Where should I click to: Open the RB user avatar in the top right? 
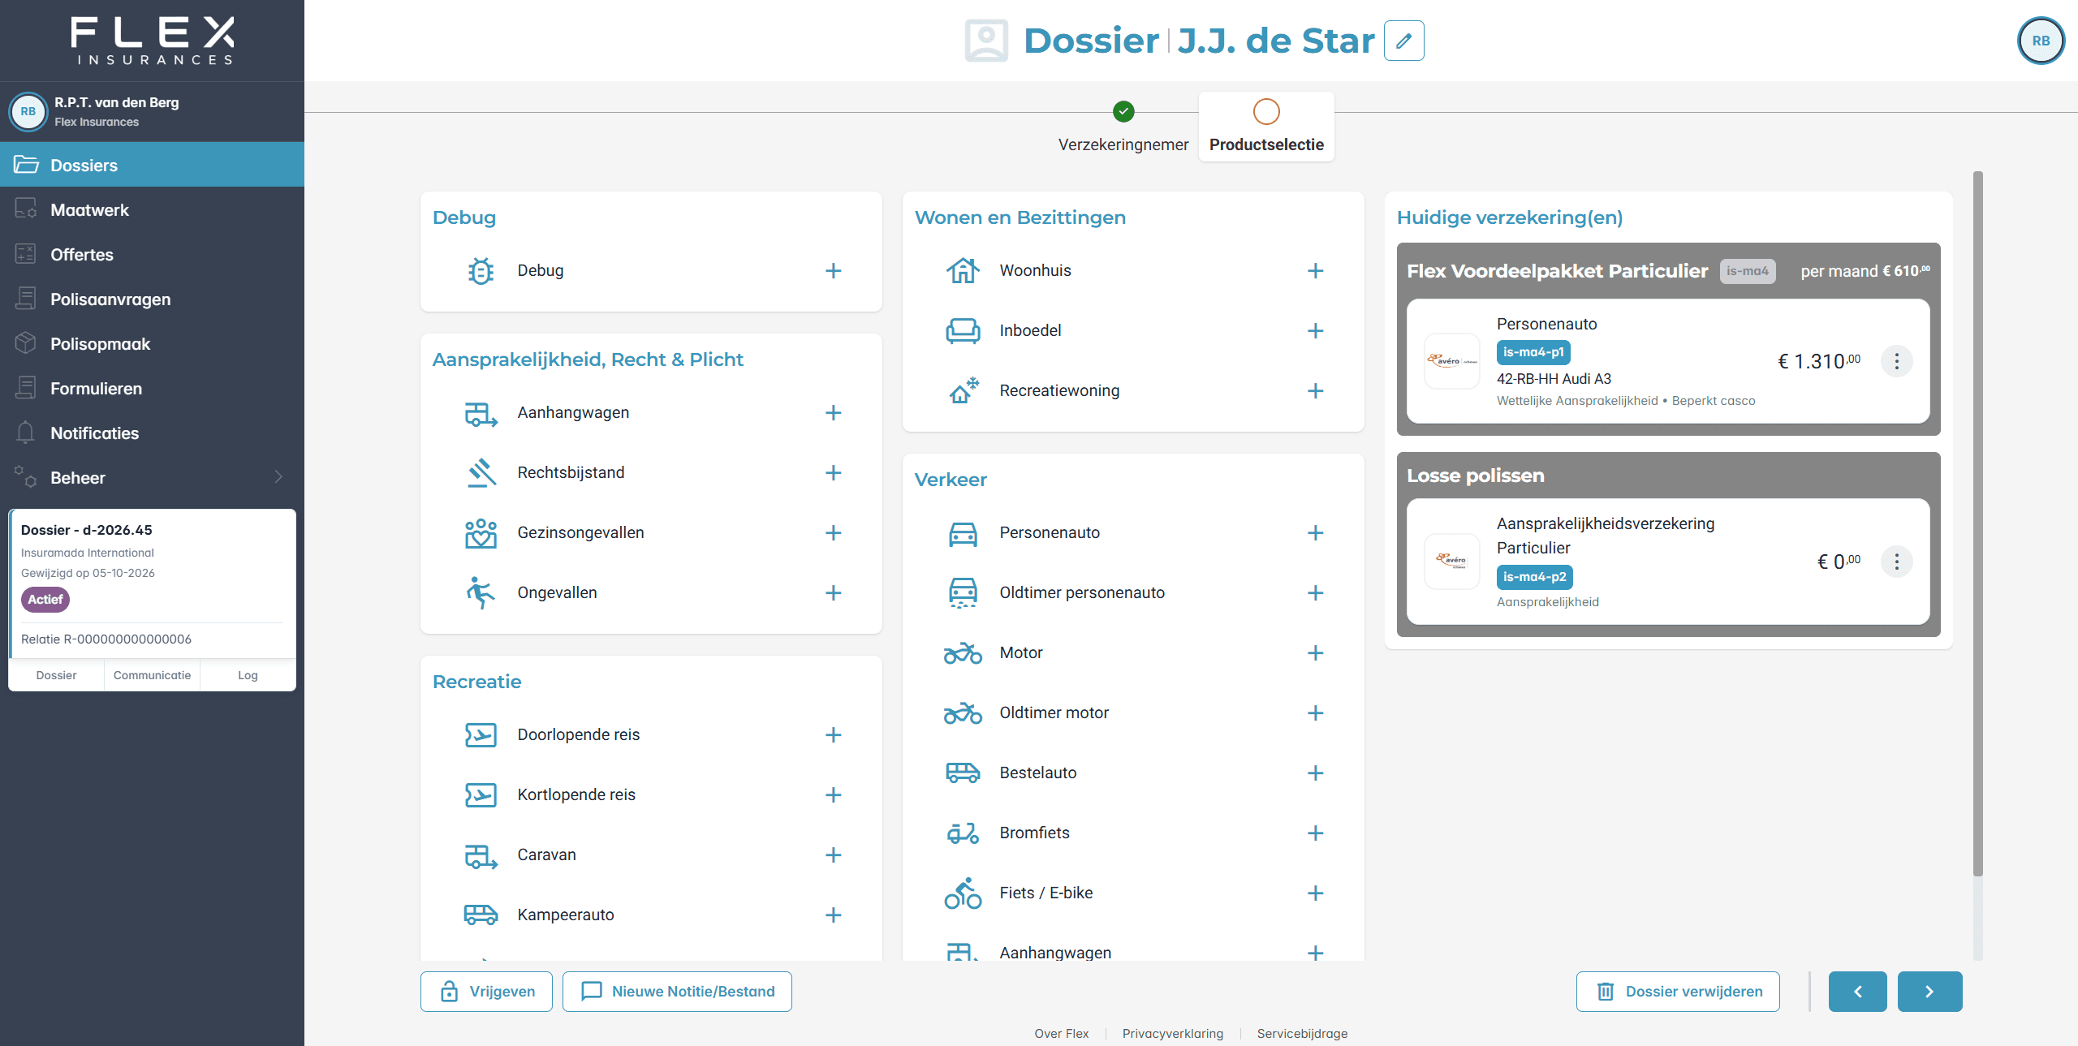(x=2041, y=41)
